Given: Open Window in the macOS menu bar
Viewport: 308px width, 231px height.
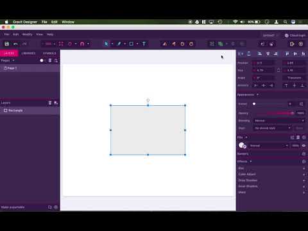Looking at the screenshot, I should pos(68,22).
